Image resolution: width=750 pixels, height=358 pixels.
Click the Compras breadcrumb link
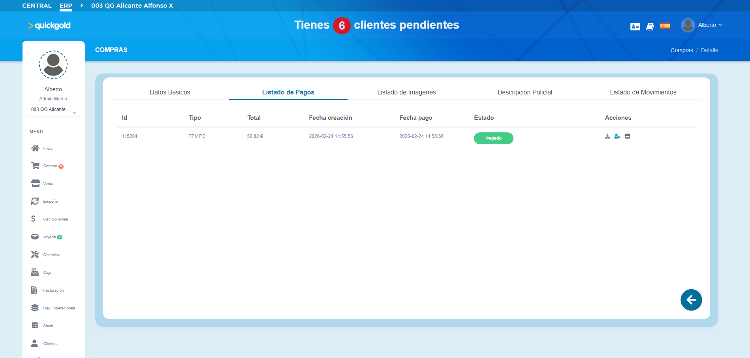[x=681, y=50]
